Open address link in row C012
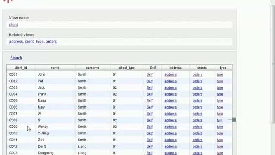The image size is (275, 155). (170, 146)
